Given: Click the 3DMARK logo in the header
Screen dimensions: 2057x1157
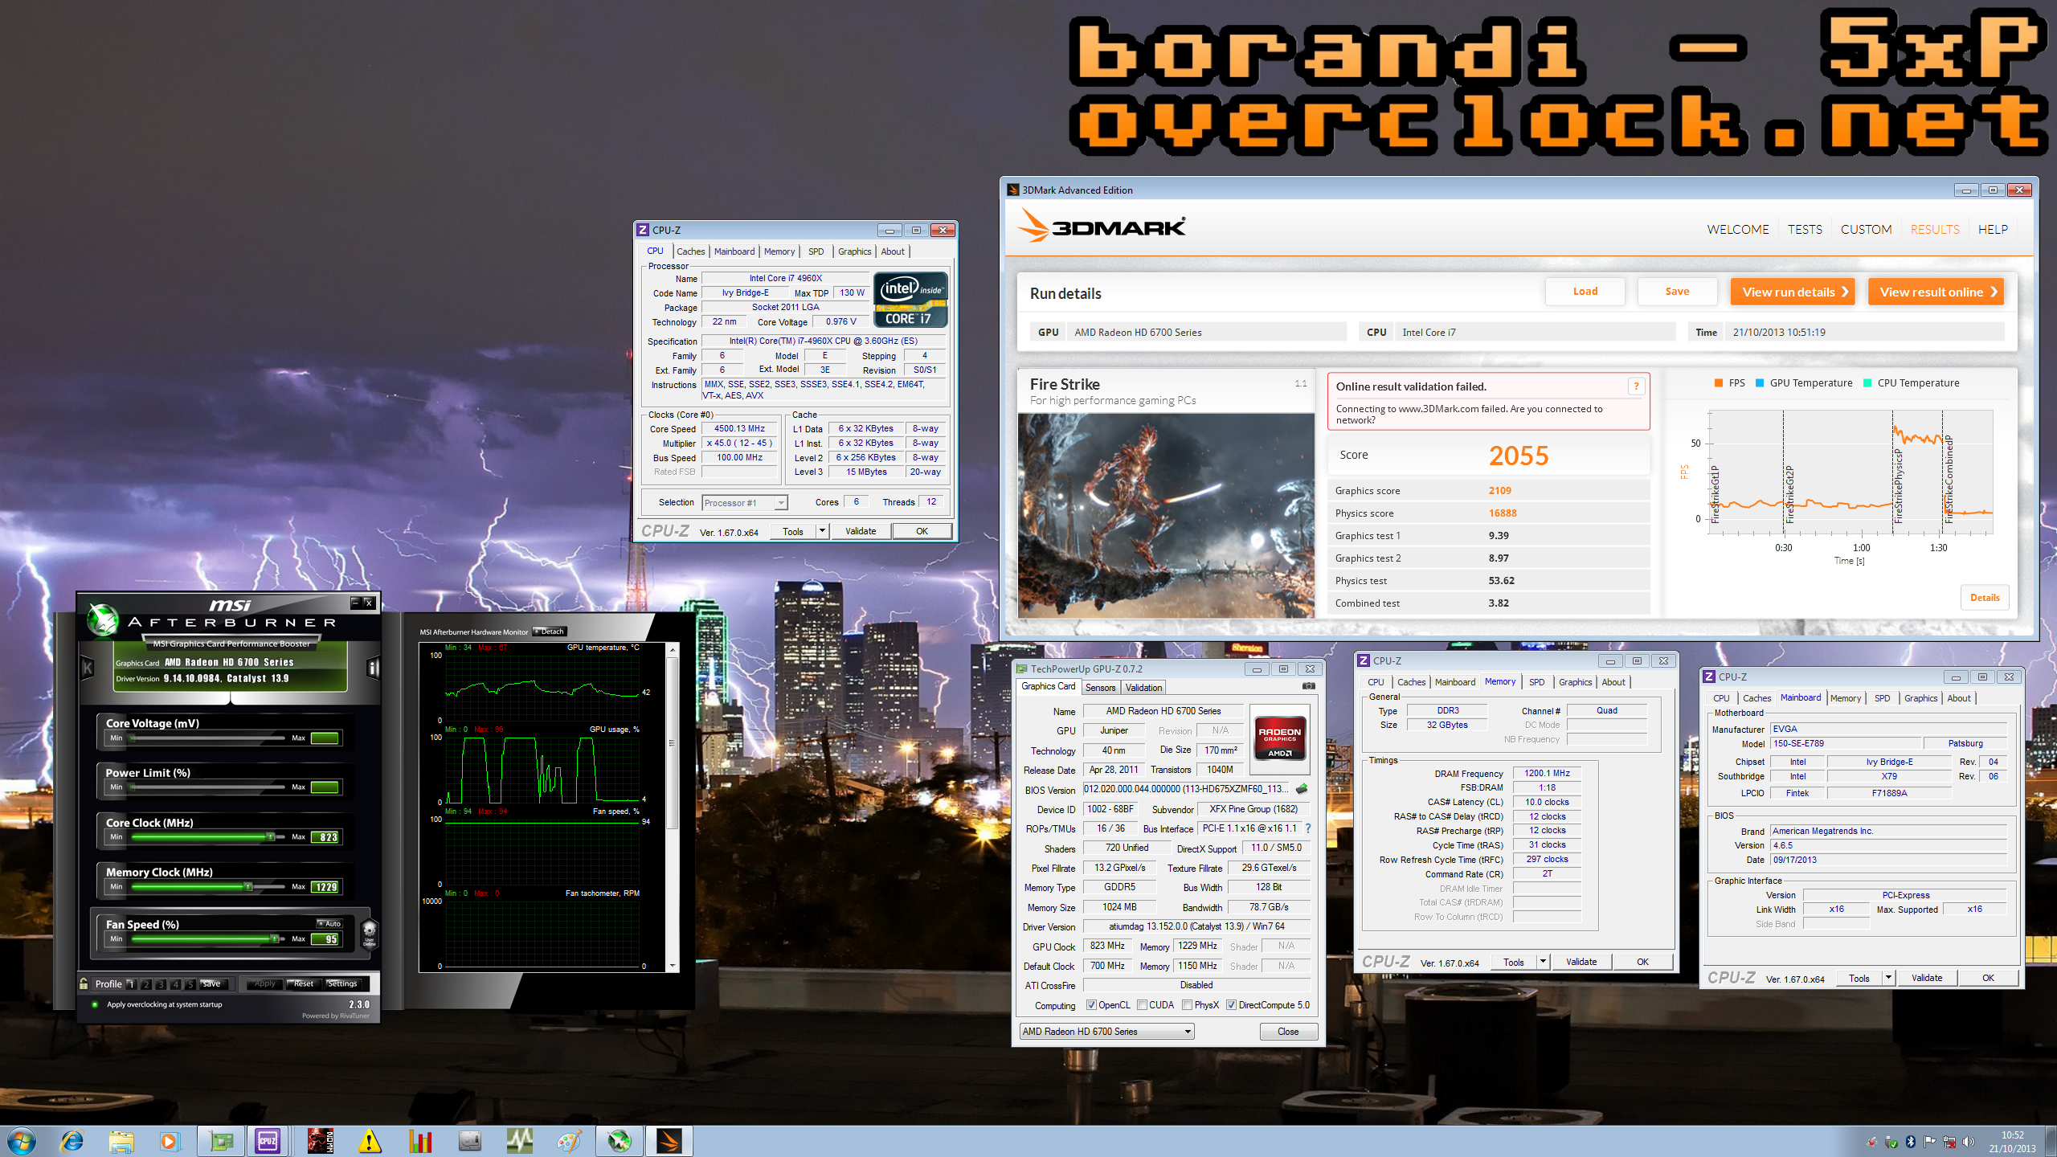Looking at the screenshot, I should pos(1102,227).
